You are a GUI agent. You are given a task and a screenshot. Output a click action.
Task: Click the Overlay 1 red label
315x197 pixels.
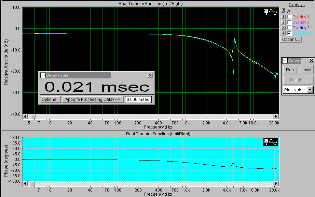[301, 17]
